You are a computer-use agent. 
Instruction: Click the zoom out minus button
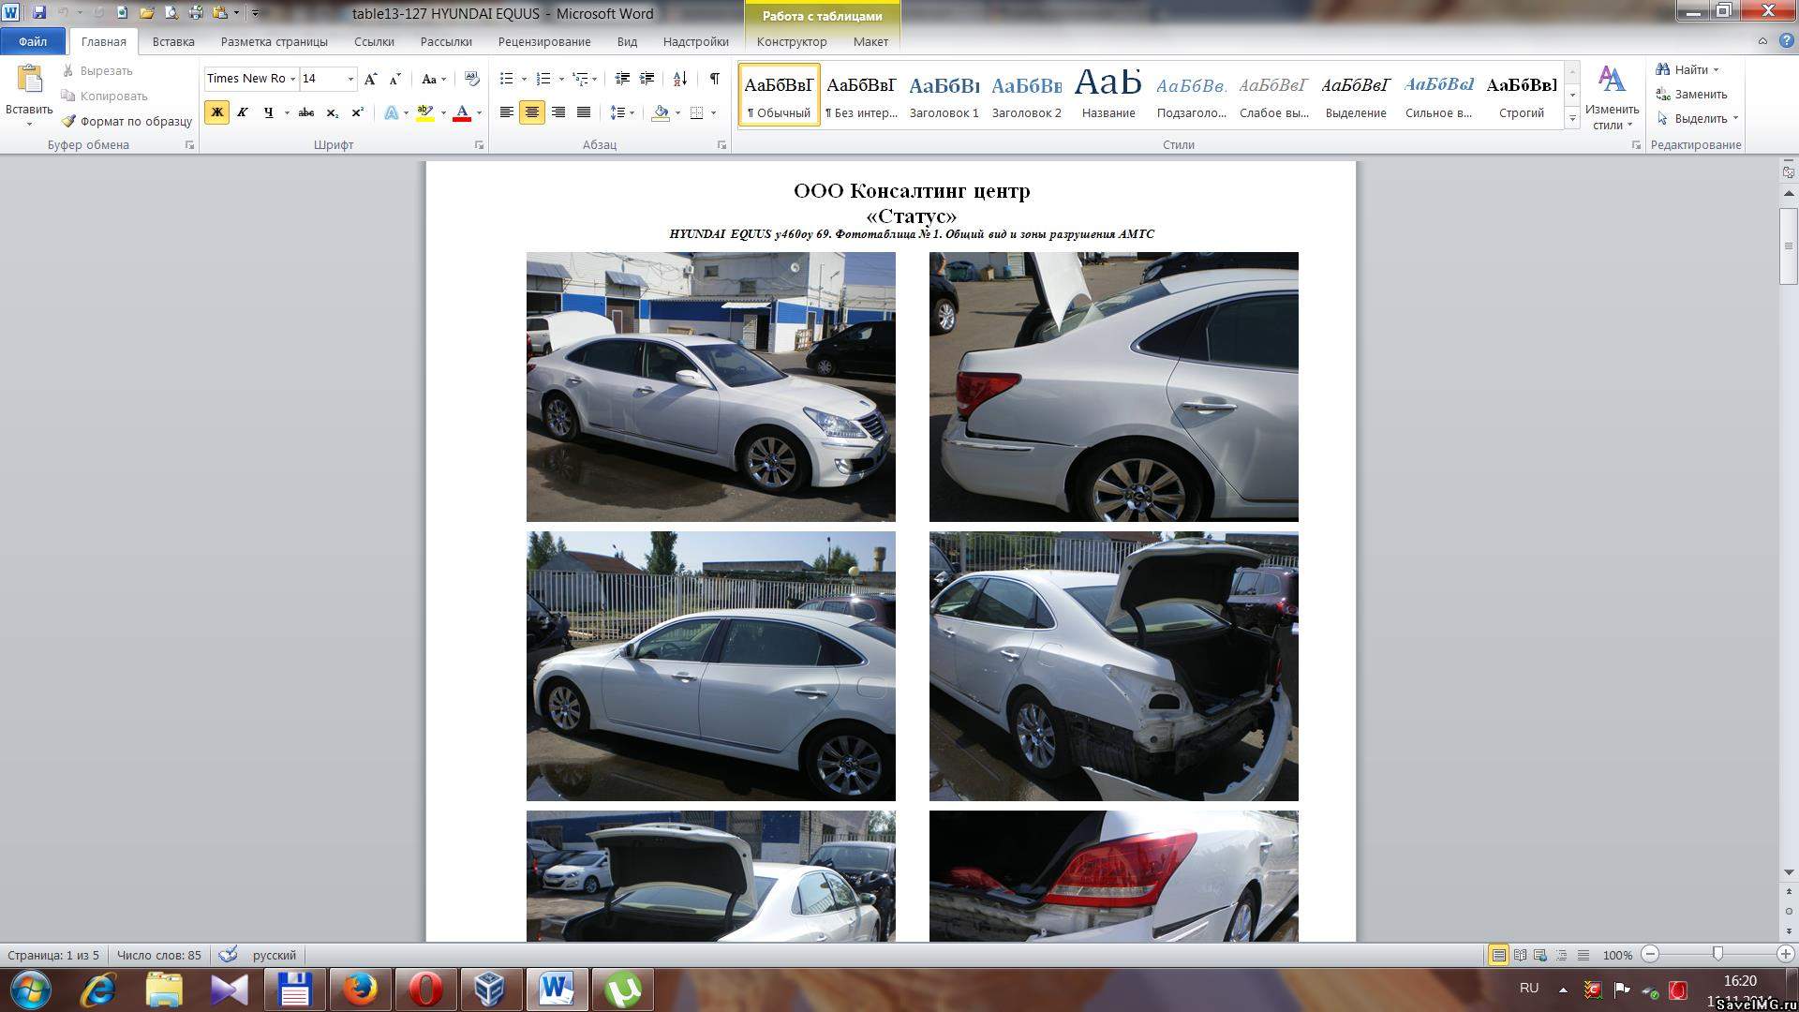pos(1651,954)
